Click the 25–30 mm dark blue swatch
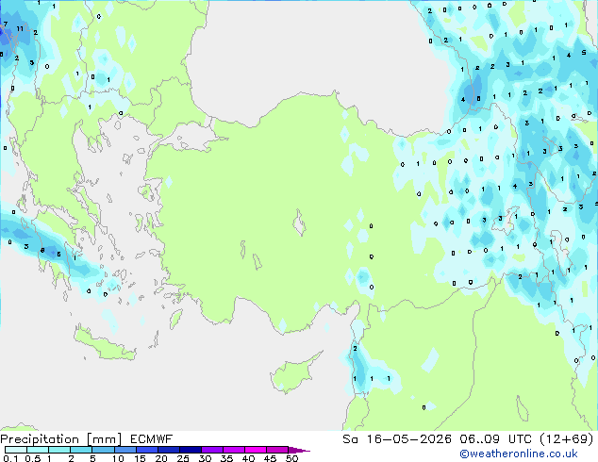598x462 pixels. coord(190,450)
